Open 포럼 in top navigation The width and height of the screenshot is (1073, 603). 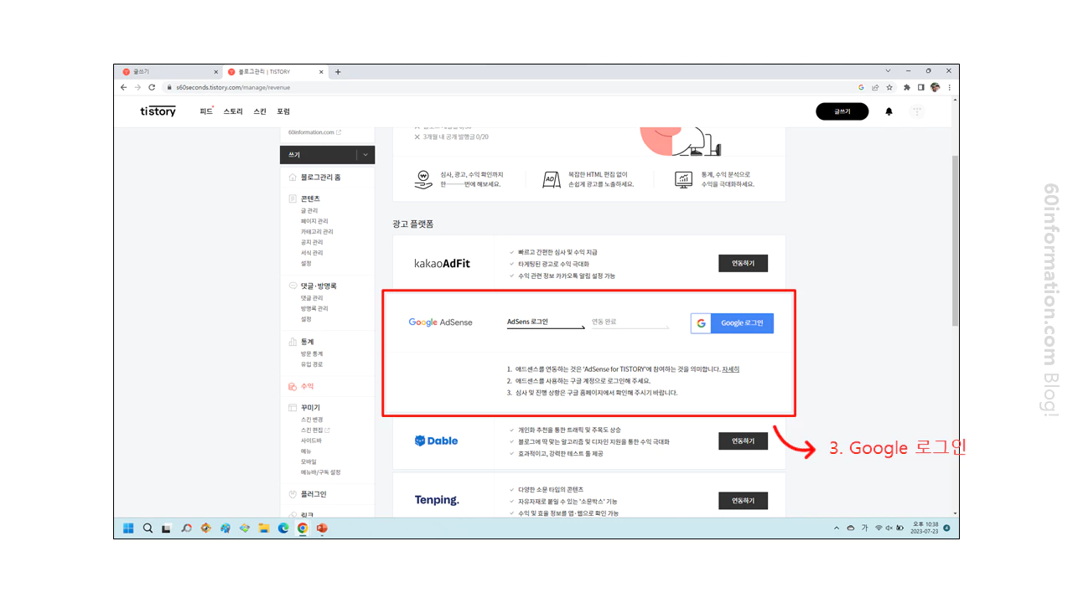(283, 111)
